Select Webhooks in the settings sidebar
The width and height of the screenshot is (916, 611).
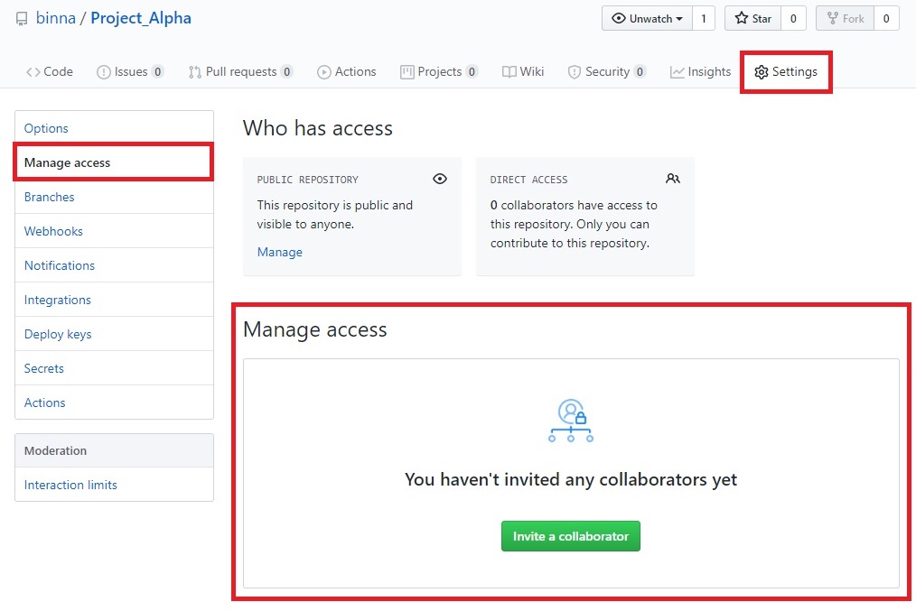pos(114,232)
